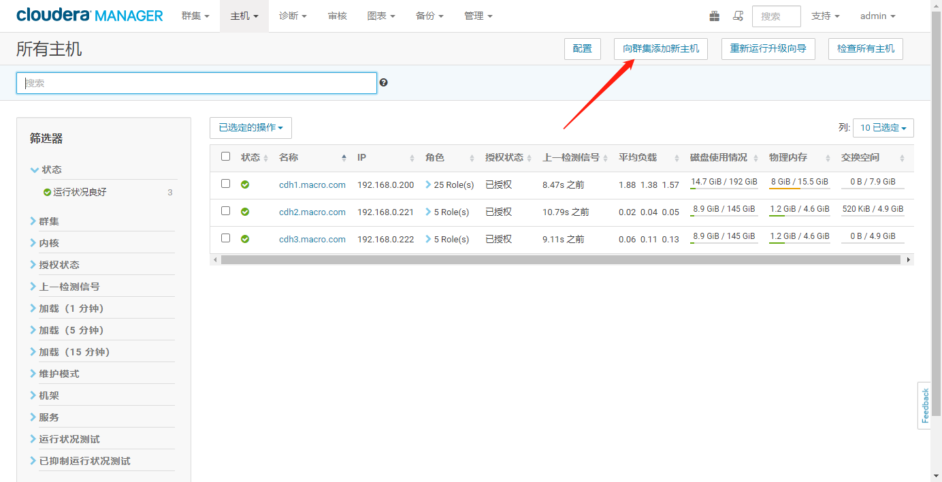
Task: Expand the 内核 filter
Action: click(44, 243)
